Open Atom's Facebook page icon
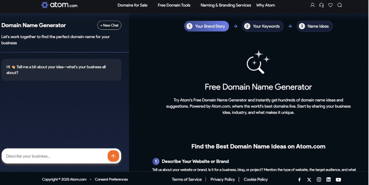 pos(299,180)
